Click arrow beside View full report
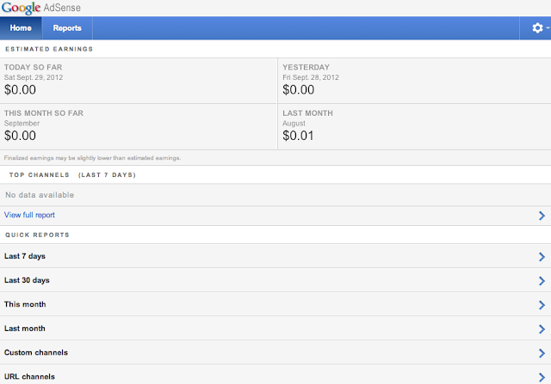The width and height of the screenshot is (551, 384). point(542,216)
